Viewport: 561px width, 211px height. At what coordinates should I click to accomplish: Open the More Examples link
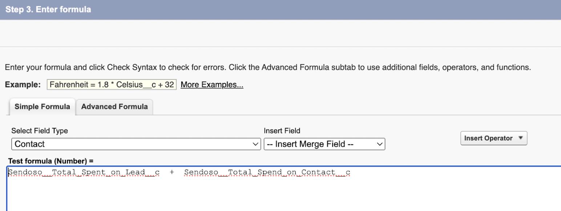(x=212, y=85)
